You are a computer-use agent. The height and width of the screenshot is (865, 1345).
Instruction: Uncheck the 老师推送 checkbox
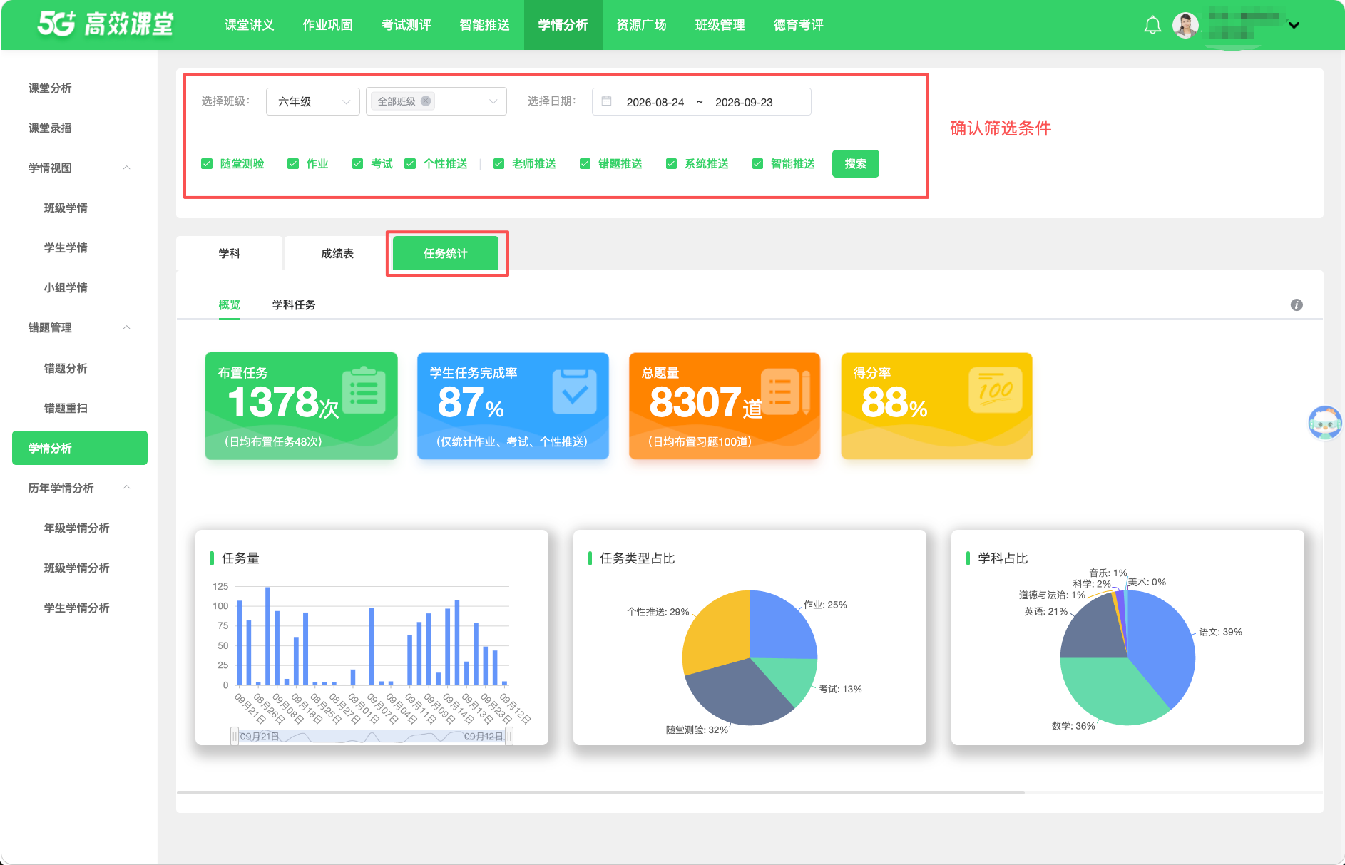pyautogui.click(x=498, y=164)
